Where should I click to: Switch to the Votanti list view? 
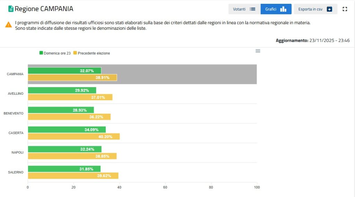tap(244, 9)
